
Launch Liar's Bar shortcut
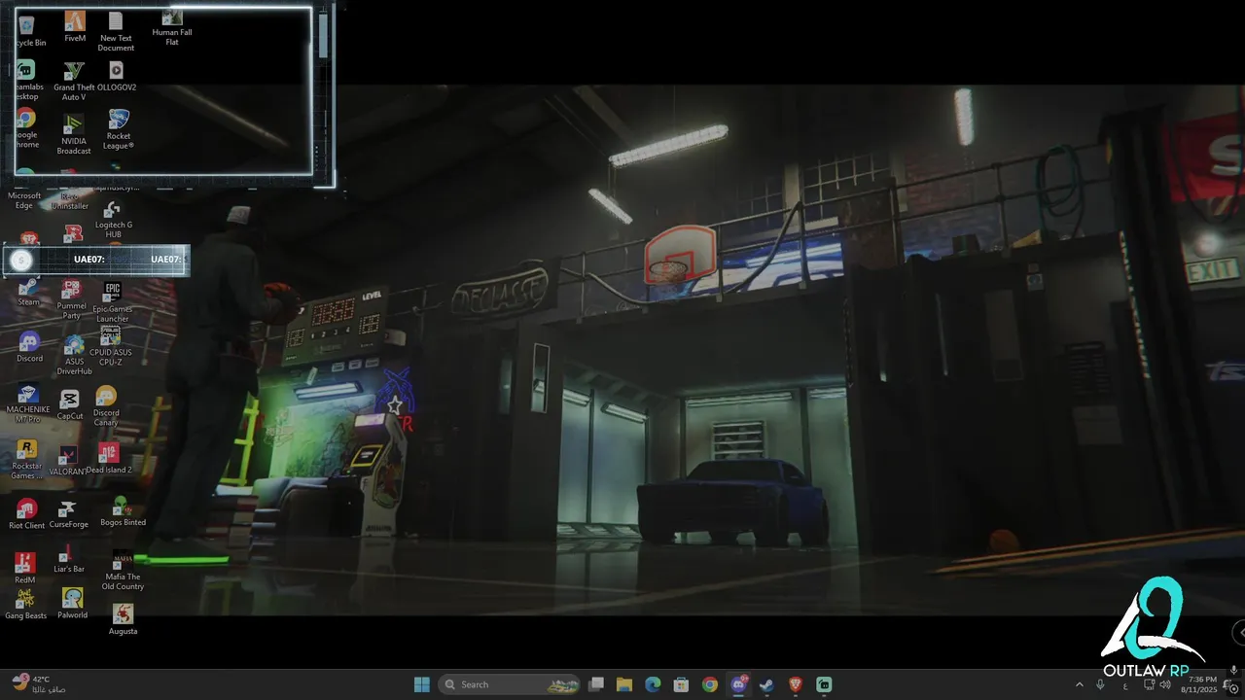68,560
